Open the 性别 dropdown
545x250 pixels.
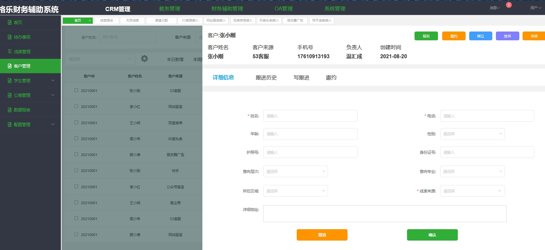pos(472,134)
